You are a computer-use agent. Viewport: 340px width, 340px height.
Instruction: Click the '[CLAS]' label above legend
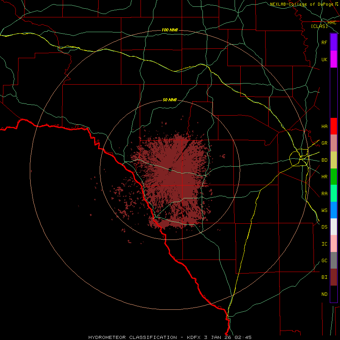click(x=319, y=26)
